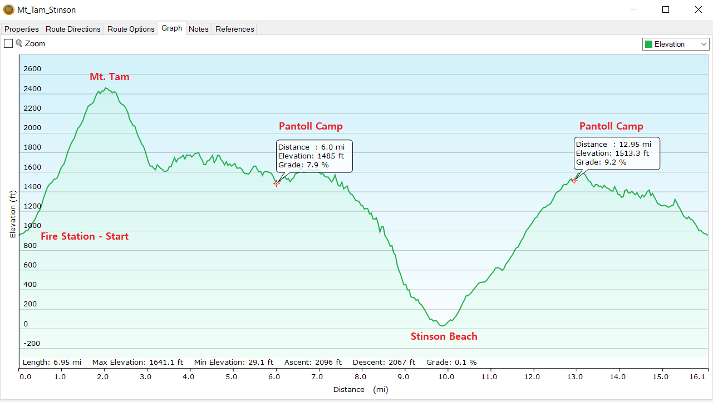Viewport: 713px width, 402px height.
Task: Click the 10.0 distance axis label
Action: coord(446,376)
